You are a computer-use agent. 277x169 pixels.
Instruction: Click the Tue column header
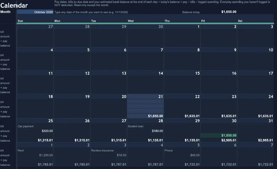pyautogui.click(x=94, y=21)
